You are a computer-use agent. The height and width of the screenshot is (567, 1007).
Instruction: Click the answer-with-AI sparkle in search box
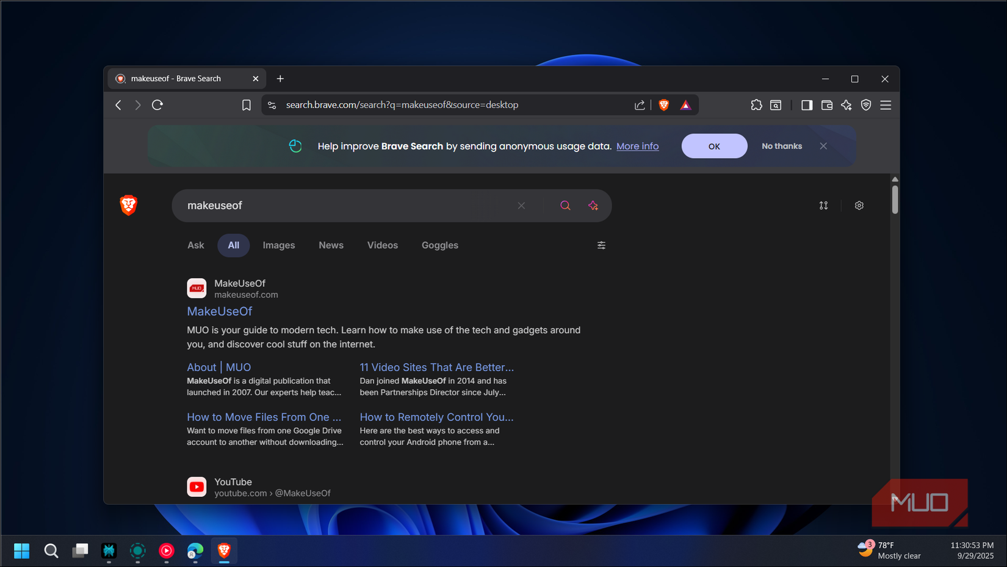593,206
